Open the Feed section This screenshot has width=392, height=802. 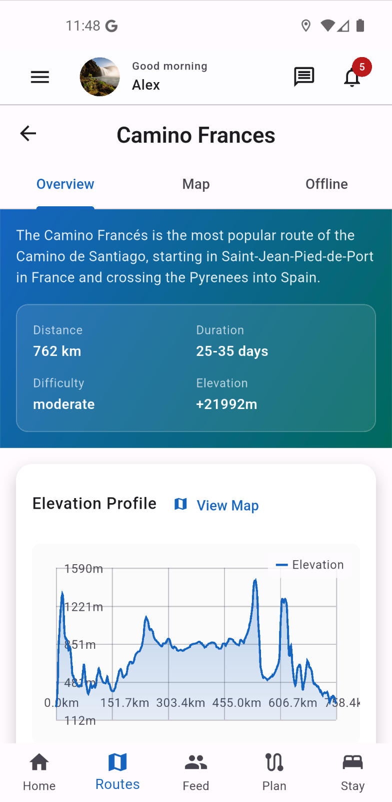[x=196, y=772]
